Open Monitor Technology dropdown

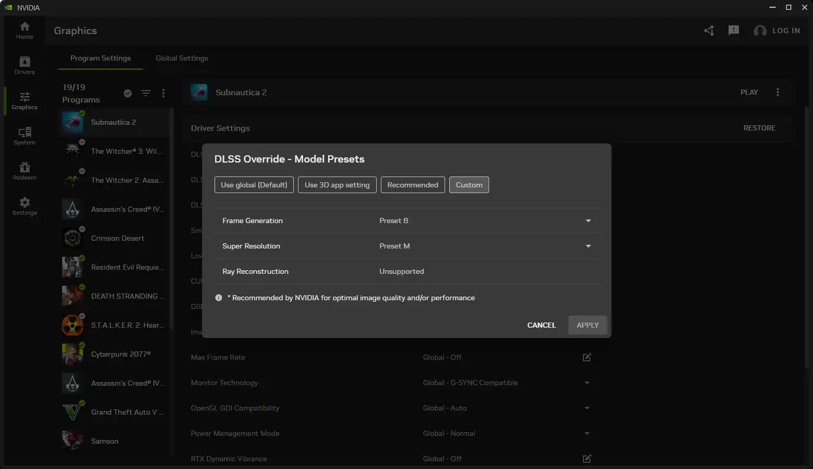587,383
